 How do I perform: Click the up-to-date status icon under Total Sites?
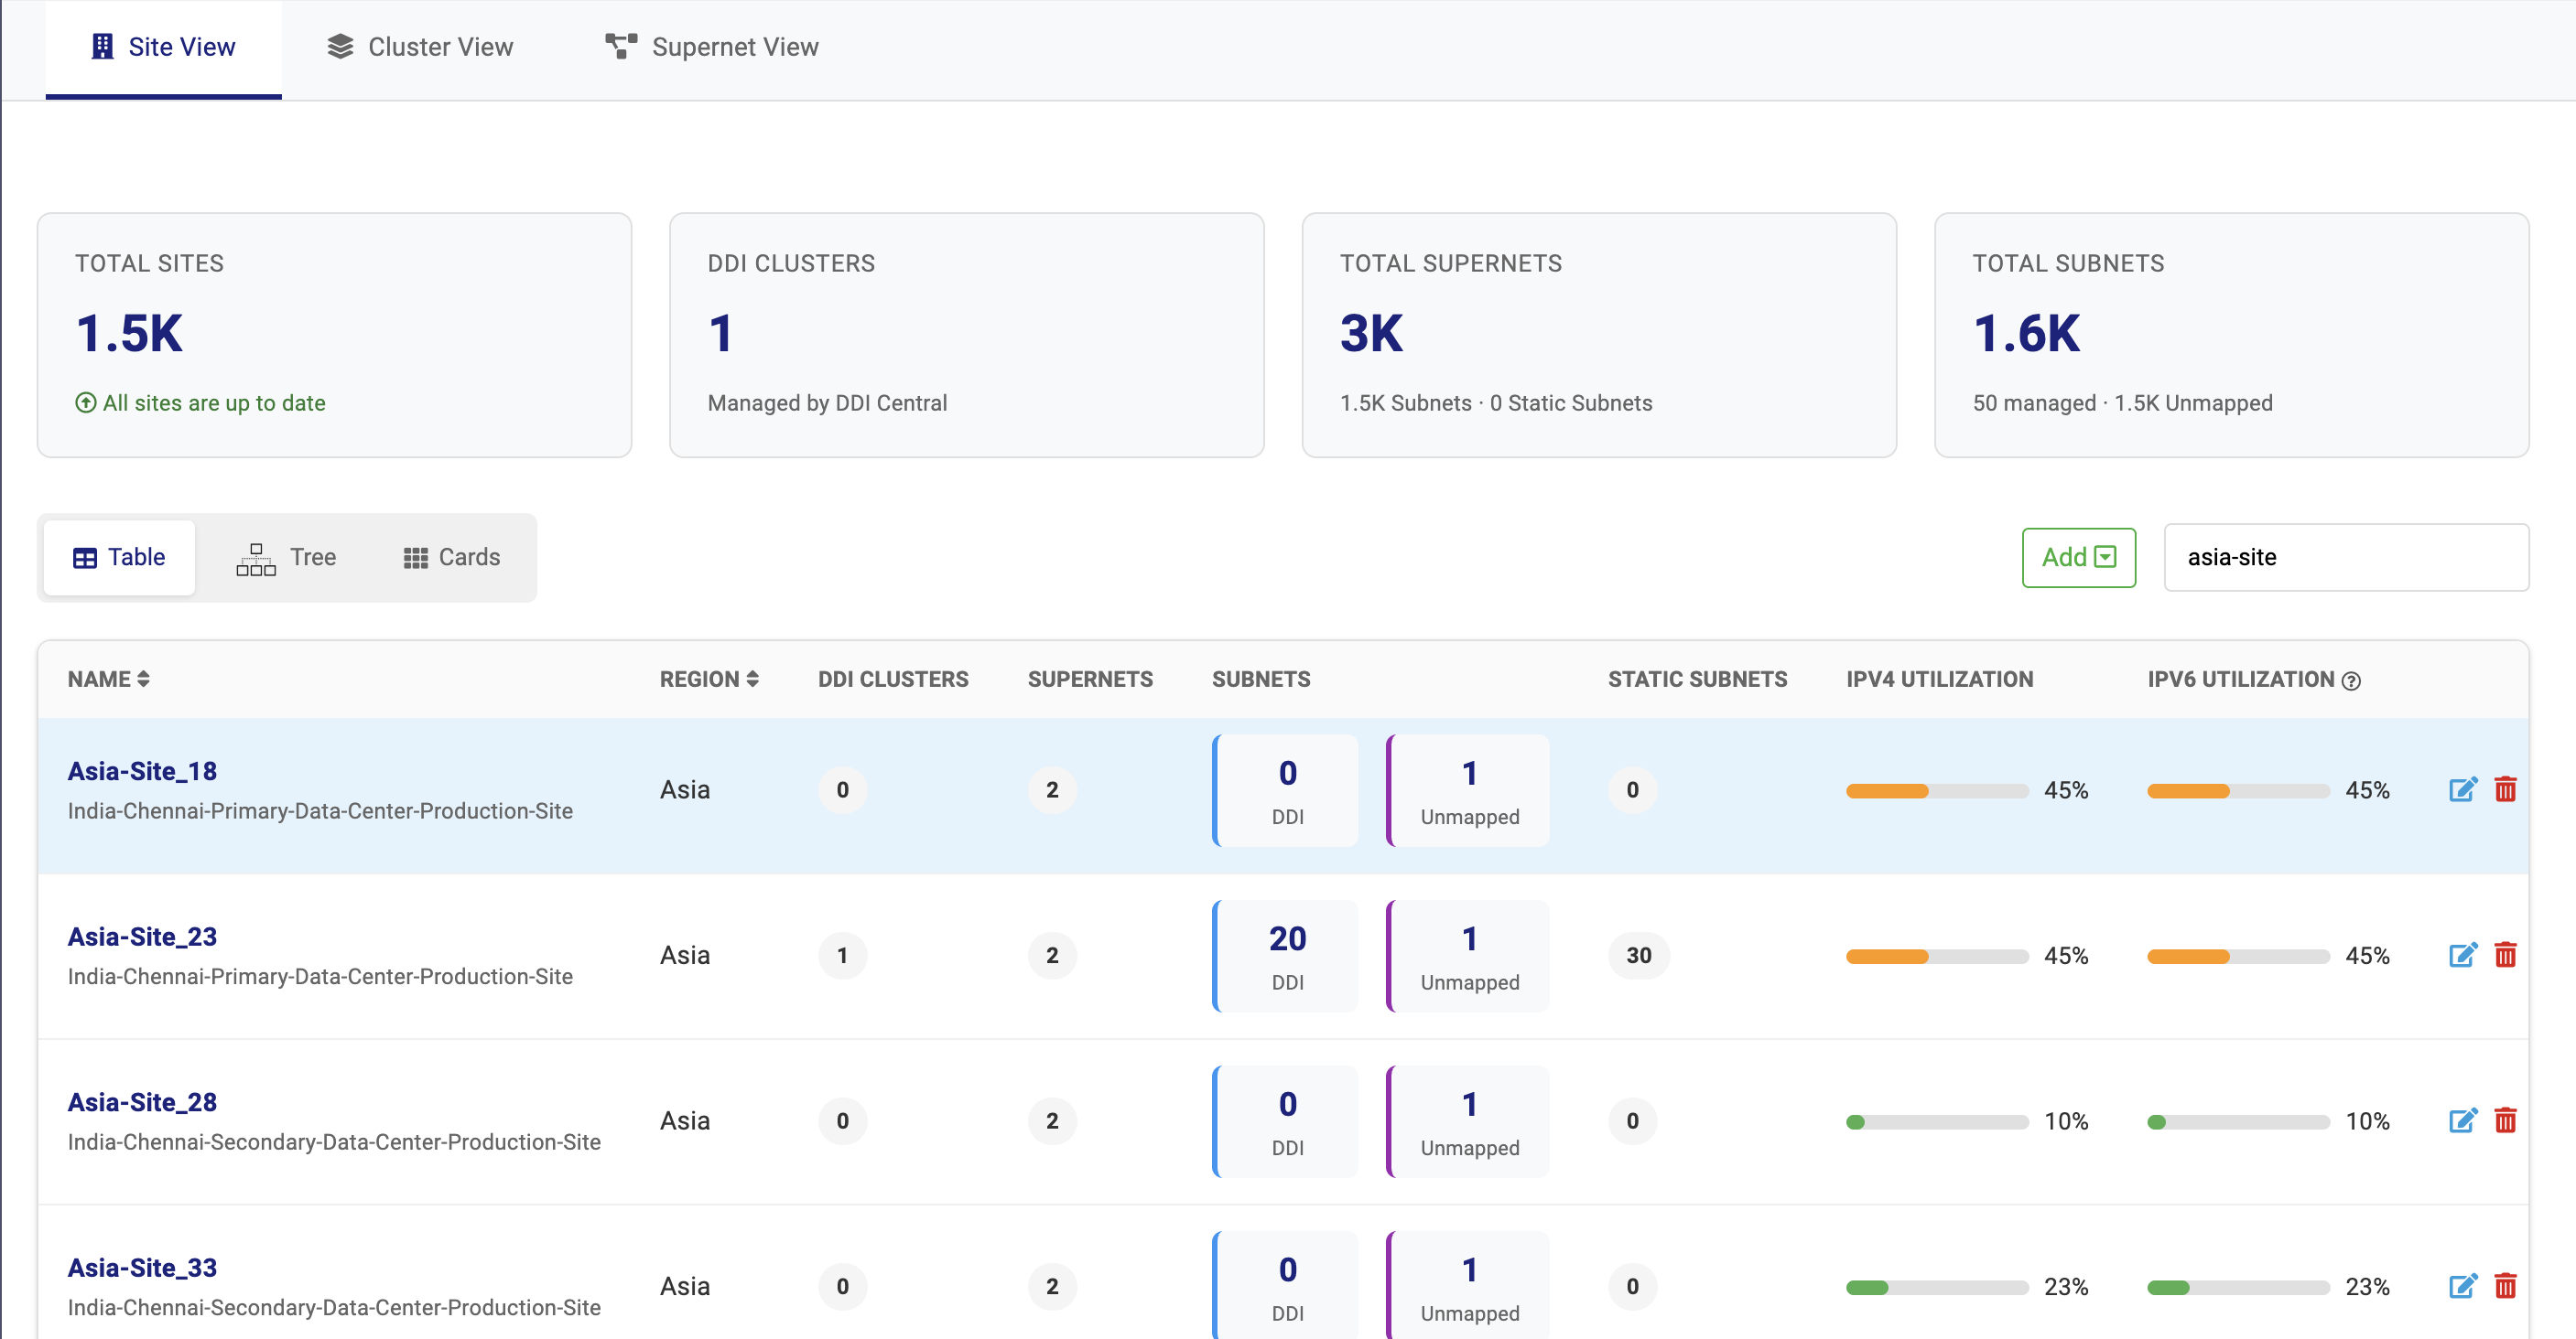[85, 402]
